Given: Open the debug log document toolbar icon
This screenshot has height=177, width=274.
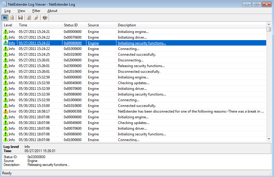Looking at the screenshot, I should coord(12,18).
